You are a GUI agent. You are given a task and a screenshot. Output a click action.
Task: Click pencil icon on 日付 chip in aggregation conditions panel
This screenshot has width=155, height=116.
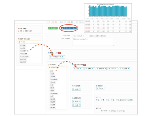(103, 88)
